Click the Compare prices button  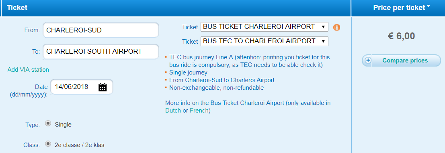(x=401, y=60)
